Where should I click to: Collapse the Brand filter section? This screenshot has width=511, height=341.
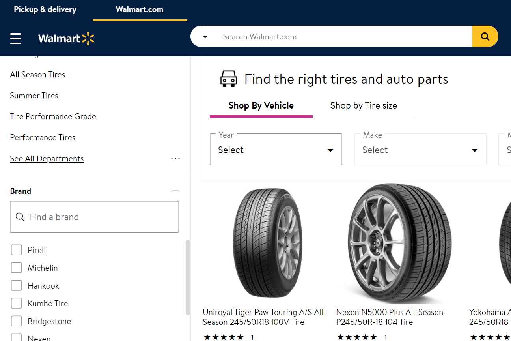click(175, 191)
